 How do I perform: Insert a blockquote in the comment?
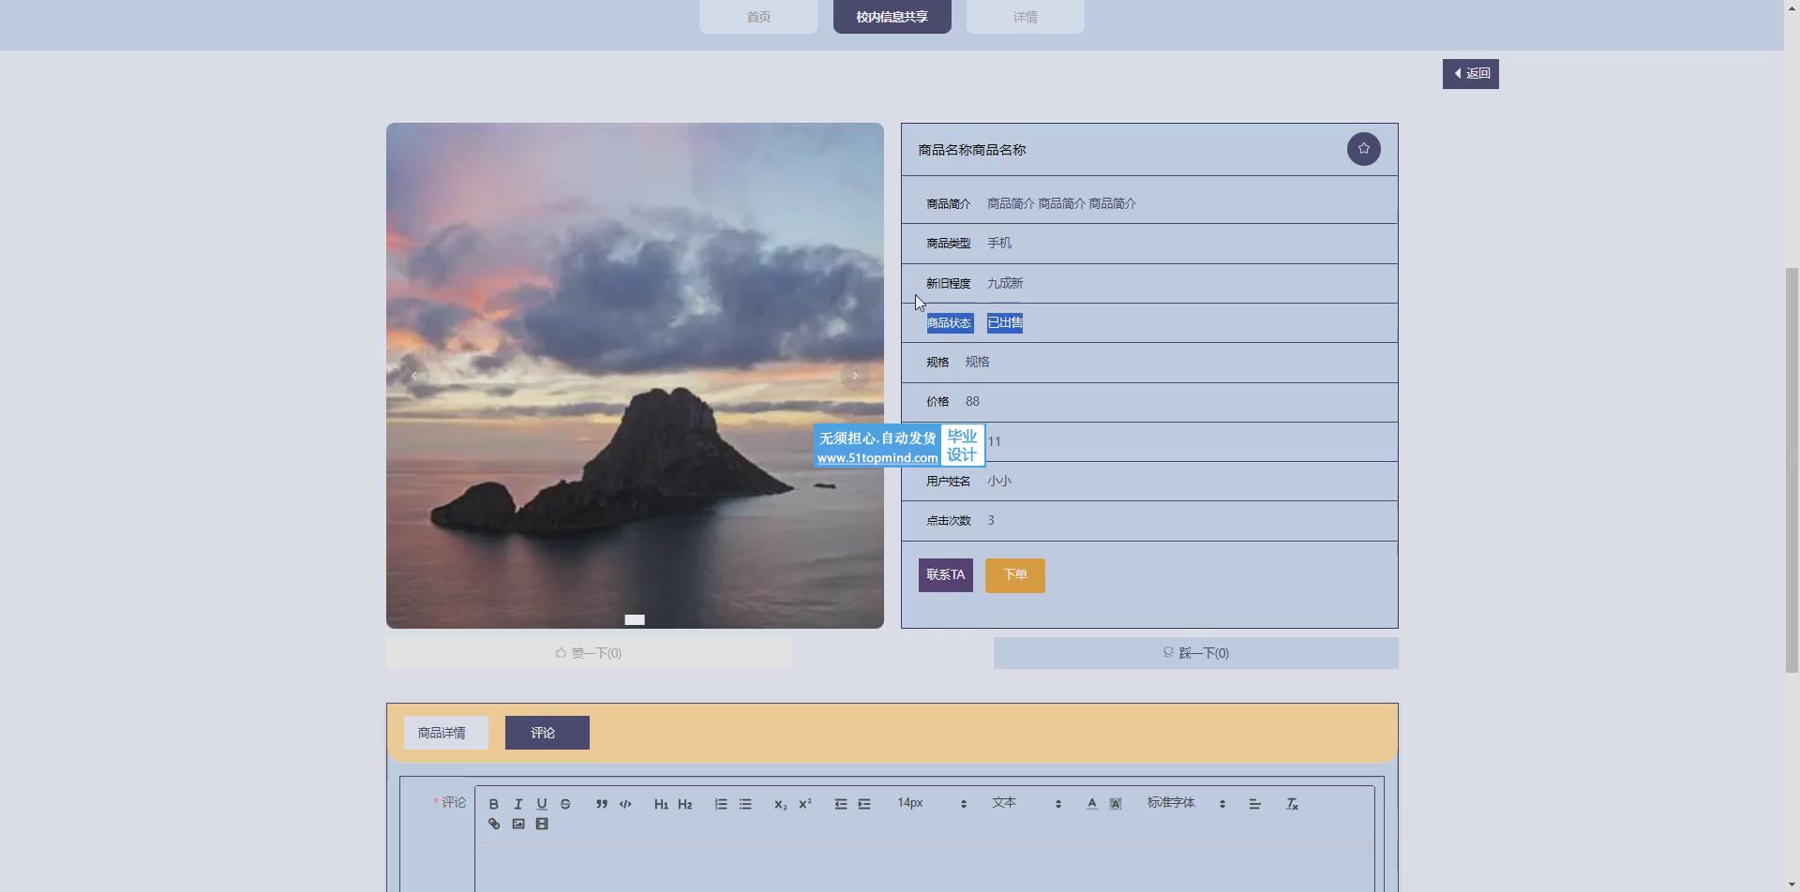pos(602,804)
